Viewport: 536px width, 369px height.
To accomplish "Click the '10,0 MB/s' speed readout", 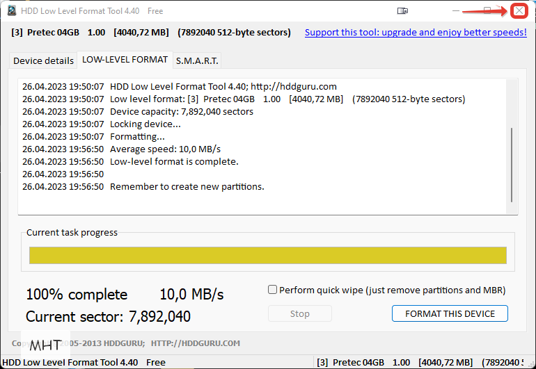I will (x=191, y=294).
